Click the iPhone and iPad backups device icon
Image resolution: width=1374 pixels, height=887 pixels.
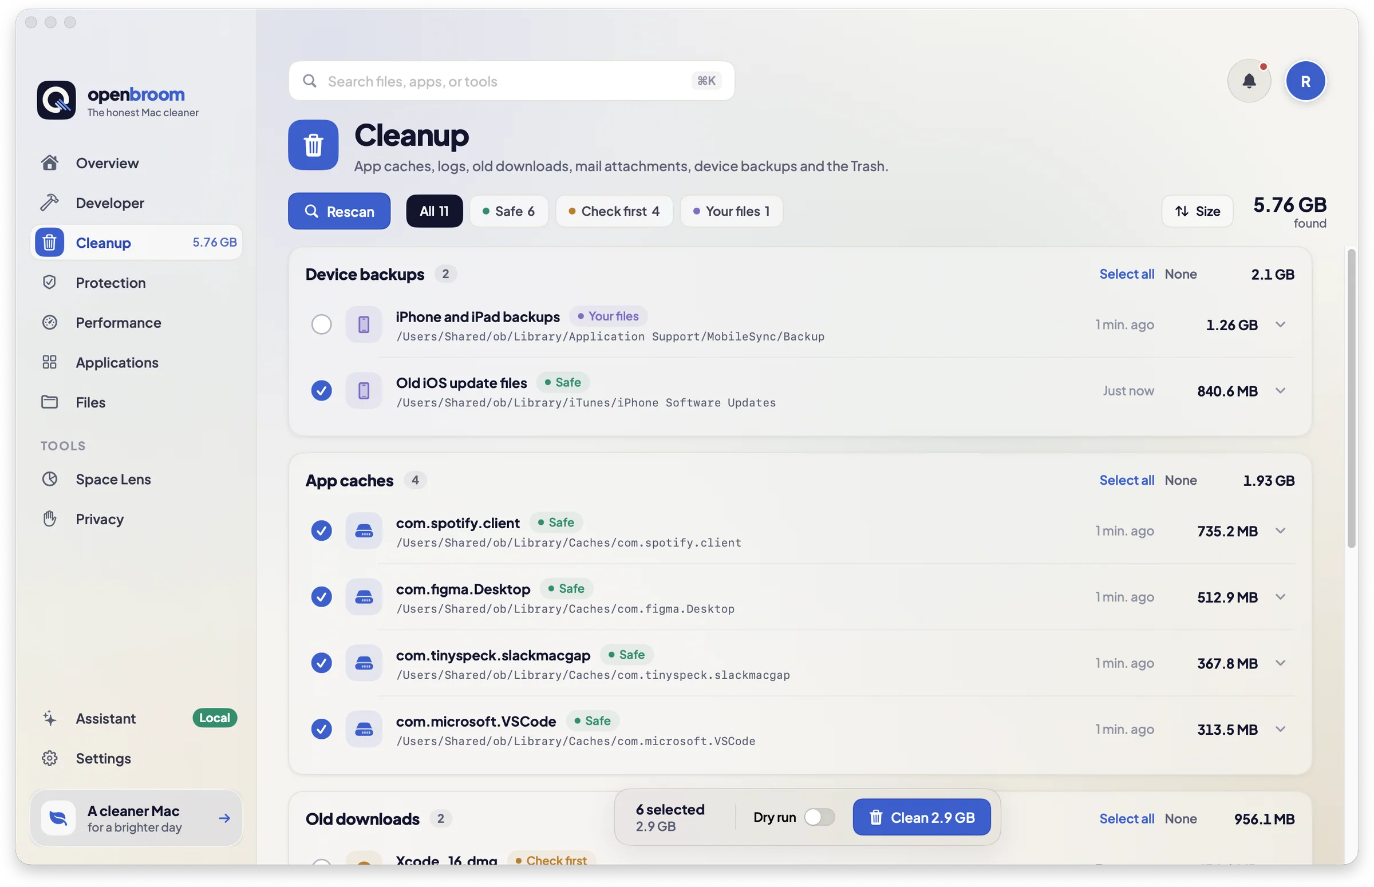pos(364,325)
